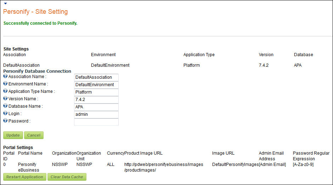Click the Association column header
Image resolution: width=333 pixels, height=185 pixels.
pyautogui.click(x=15, y=55)
